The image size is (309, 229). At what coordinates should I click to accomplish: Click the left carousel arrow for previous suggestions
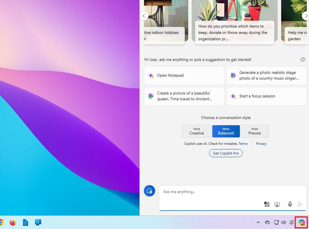144,16
